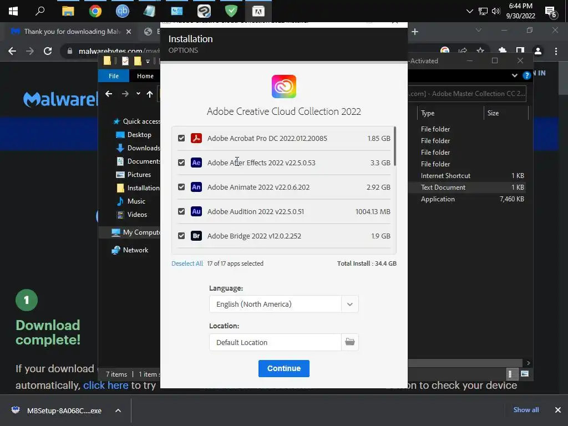Click the app list scrollbar in installer

[395, 146]
